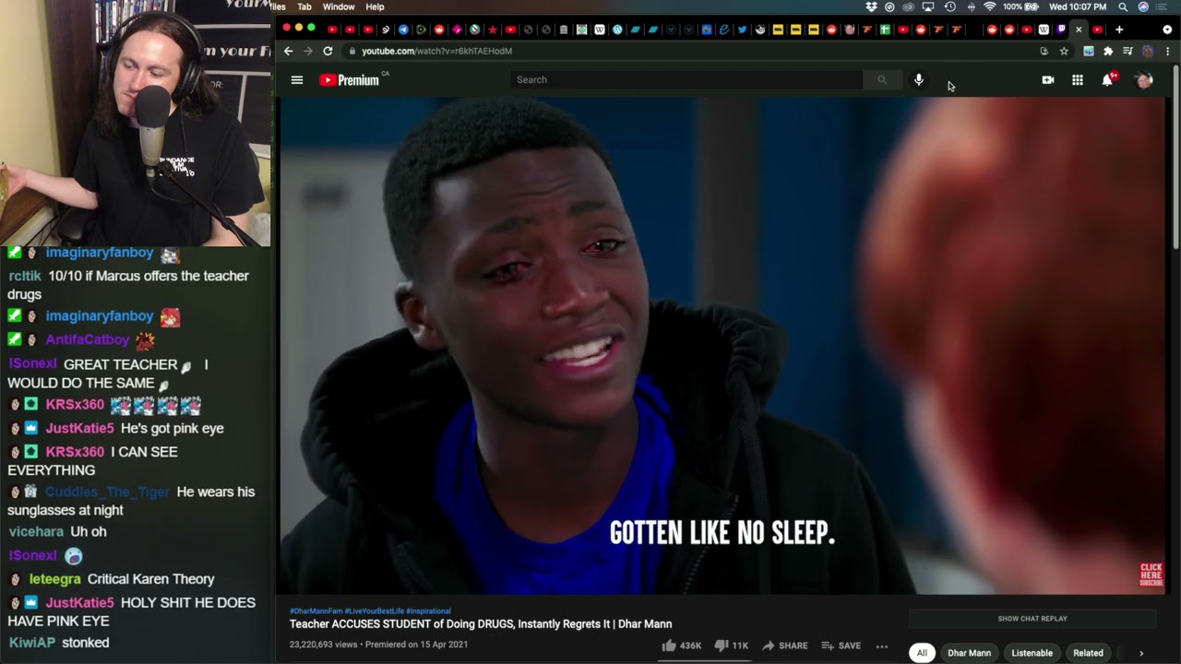Click the #LiveYourBestLife hashtag
Viewport: 1181px width, 664px height.
[373, 611]
